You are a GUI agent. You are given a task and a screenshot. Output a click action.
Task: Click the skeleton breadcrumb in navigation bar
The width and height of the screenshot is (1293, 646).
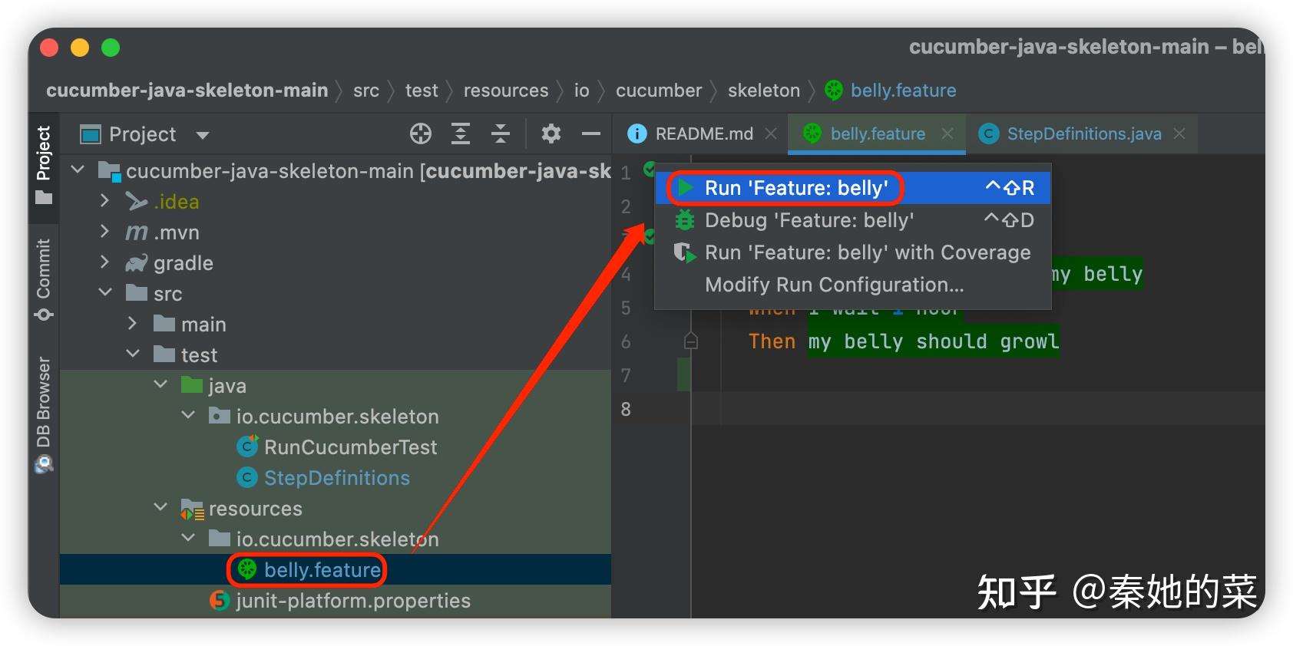click(763, 91)
